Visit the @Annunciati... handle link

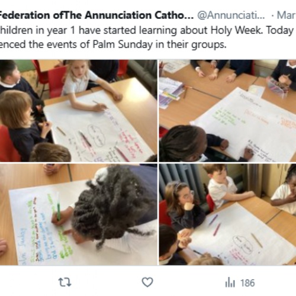click(x=231, y=15)
